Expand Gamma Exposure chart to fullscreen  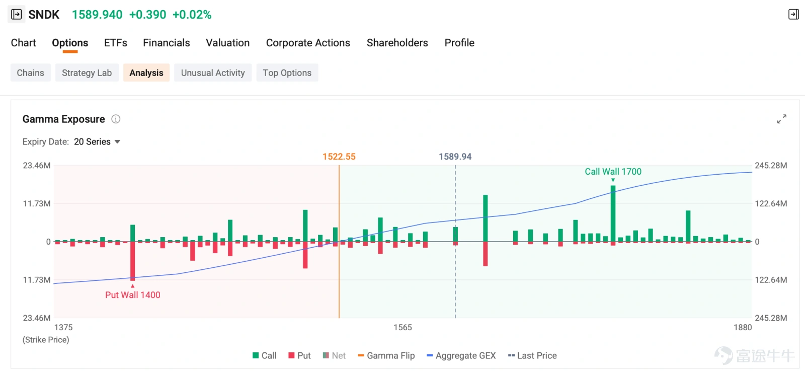tap(781, 119)
